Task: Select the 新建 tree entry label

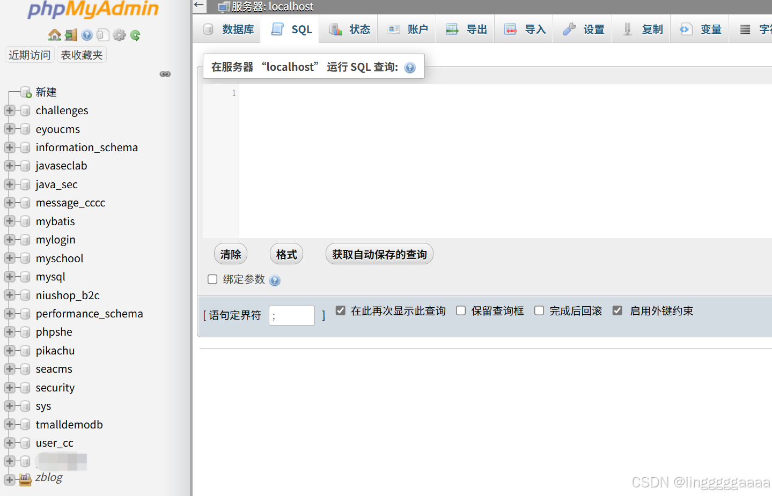Action: pyautogui.click(x=46, y=92)
